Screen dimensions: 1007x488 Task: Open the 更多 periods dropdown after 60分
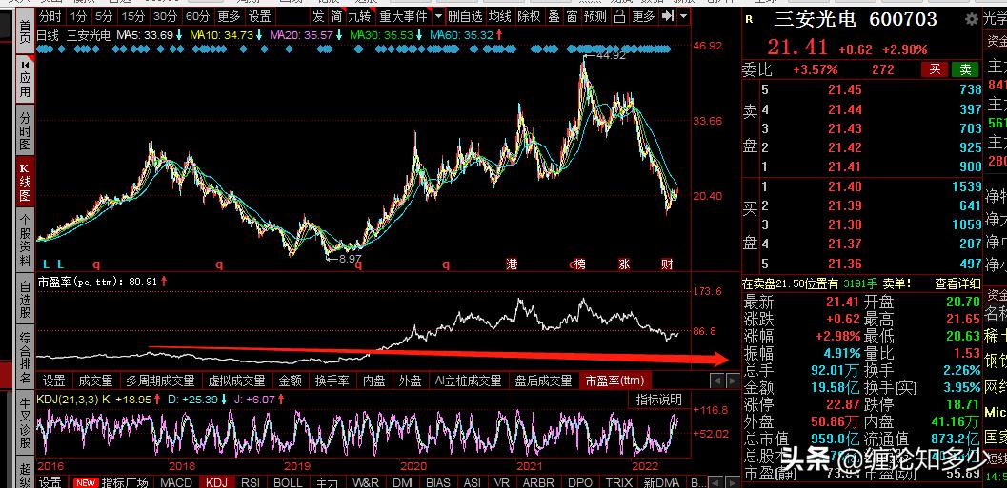click(x=230, y=16)
